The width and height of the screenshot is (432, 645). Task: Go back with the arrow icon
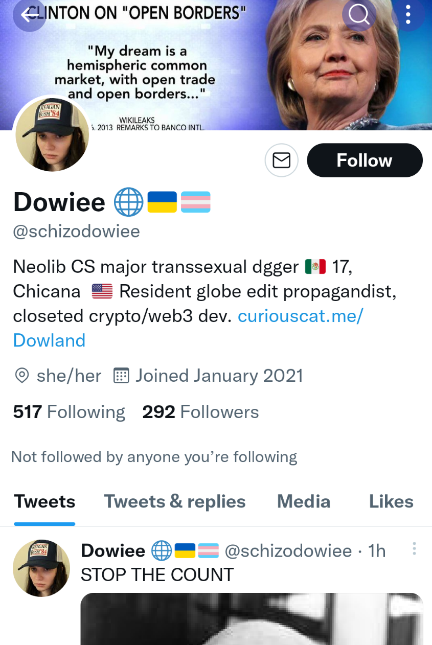(30, 16)
